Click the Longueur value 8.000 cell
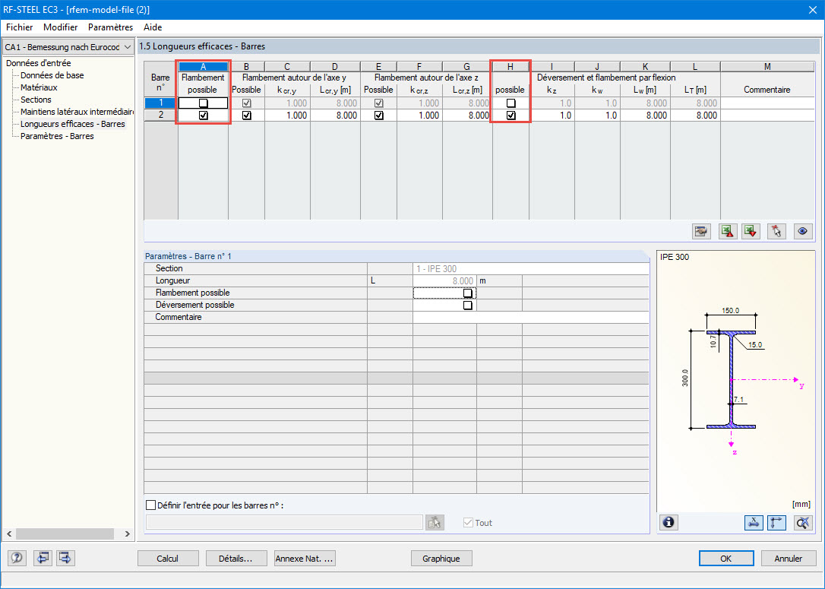 tap(444, 281)
